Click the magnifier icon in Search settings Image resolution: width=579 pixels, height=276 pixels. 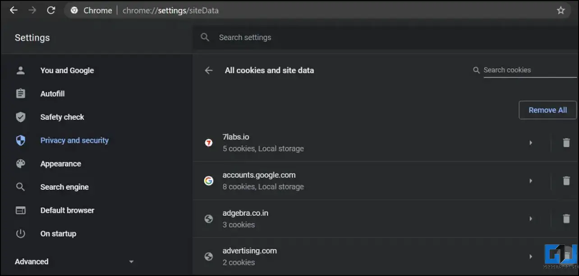tap(205, 37)
